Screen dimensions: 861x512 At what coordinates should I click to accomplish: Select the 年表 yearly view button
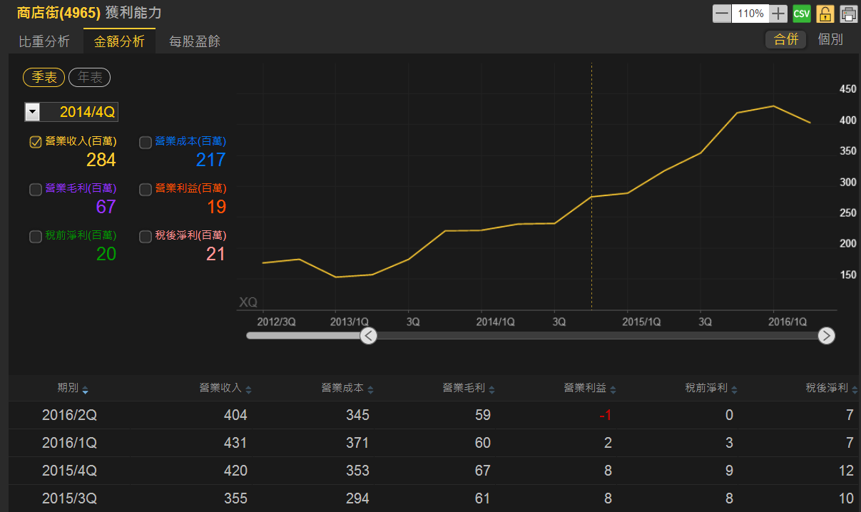[89, 78]
